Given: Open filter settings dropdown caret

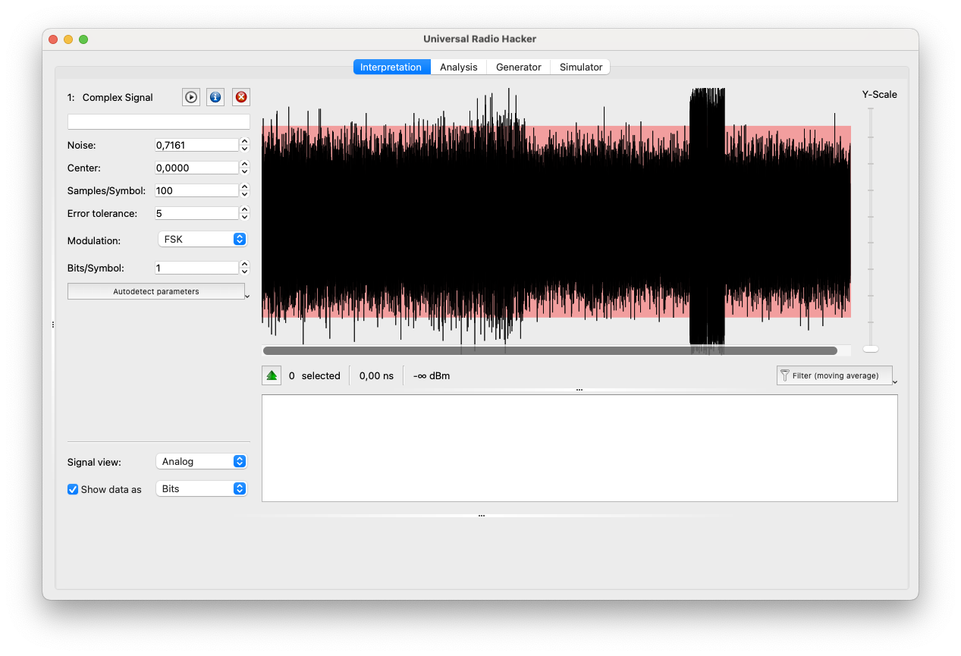Looking at the screenshot, I should coord(895,380).
